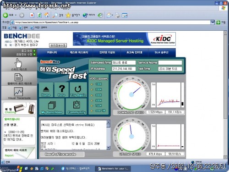The width and height of the screenshot is (229, 172).
Task: Click the Try Again circular arrow tile
Action: [78, 90]
